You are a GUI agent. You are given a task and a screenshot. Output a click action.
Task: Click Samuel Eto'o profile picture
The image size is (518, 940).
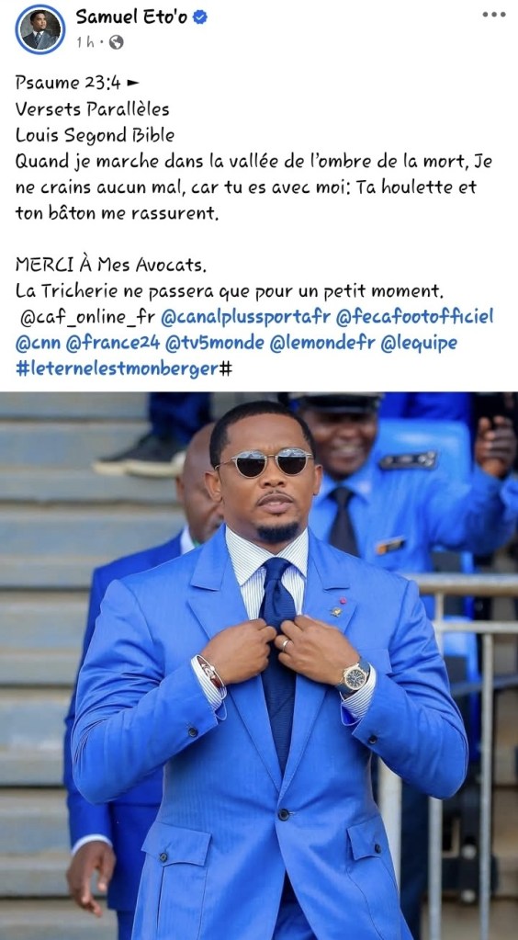40,29
